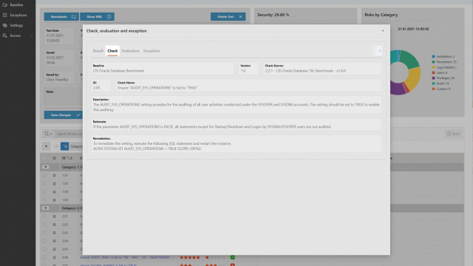473x266 pixels.
Task: Click the Show XML button
Action: tap(97, 16)
